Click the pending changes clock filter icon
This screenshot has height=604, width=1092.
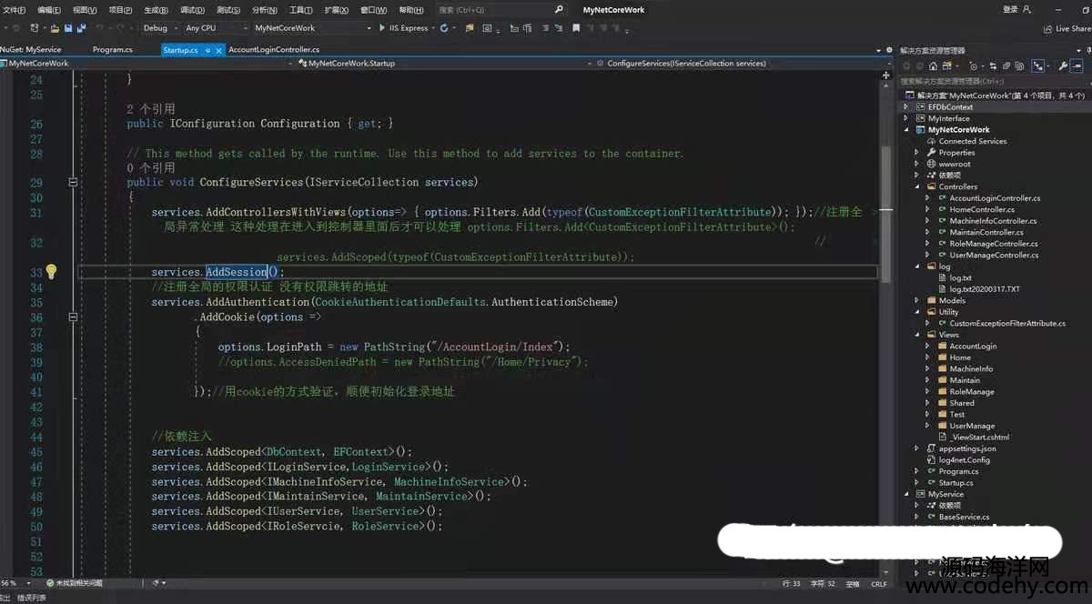[x=973, y=66]
